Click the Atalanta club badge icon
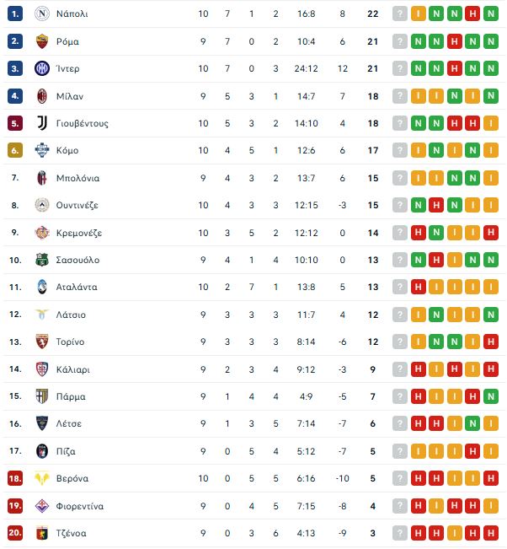 click(x=42, y=287)
